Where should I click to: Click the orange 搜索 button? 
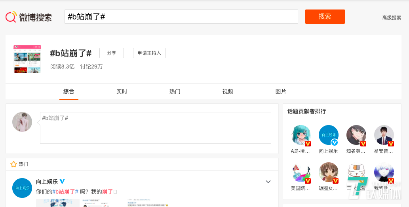point(325,17)
